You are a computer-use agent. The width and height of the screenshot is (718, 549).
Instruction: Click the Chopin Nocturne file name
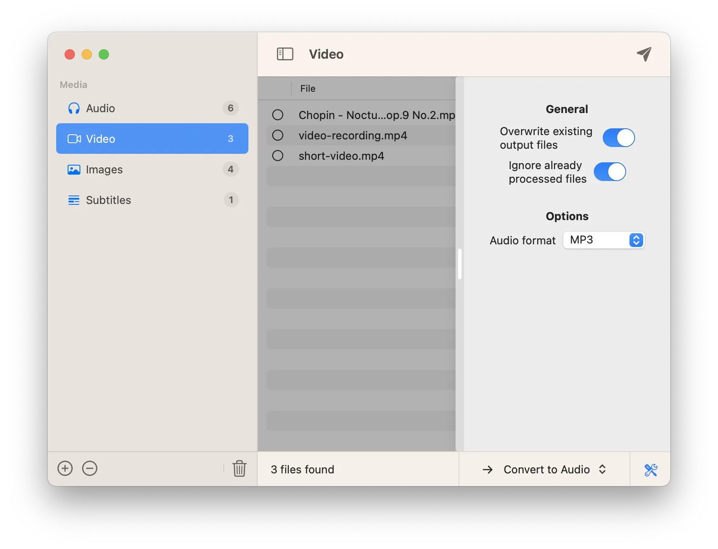pyautogui.click(x=376, y=115)
